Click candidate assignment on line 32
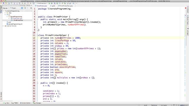Viewport: 189px width, 106px height. click(x=51, y=91)
